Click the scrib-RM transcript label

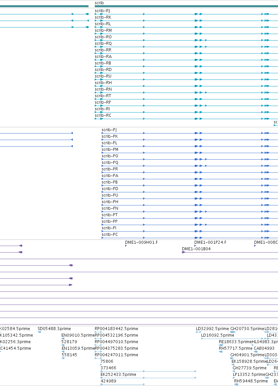[103, 30]
